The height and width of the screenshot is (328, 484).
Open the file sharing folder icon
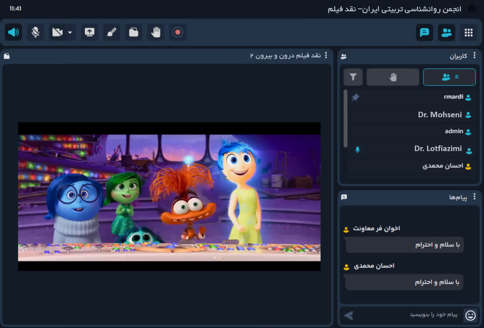(x=133, y=32)
